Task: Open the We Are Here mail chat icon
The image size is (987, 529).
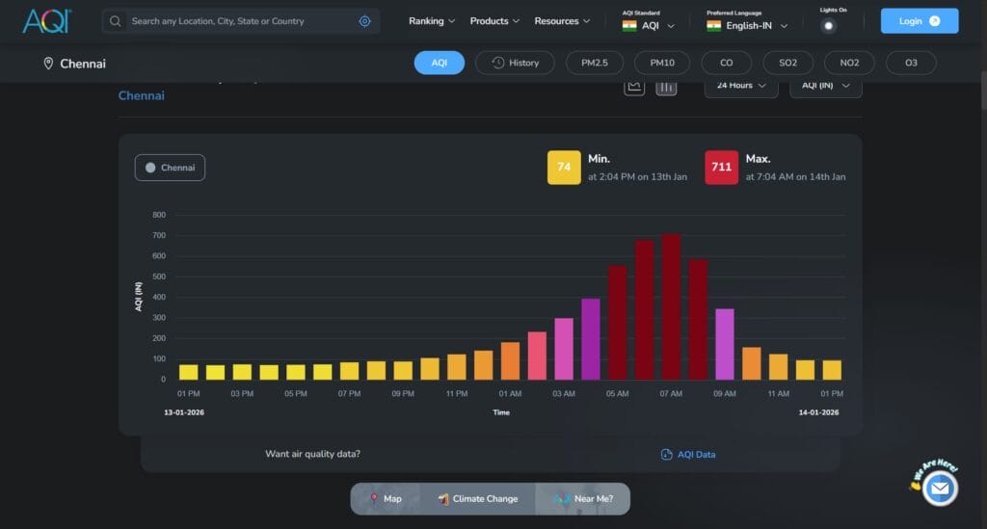Action: click(x=939, y=489)
